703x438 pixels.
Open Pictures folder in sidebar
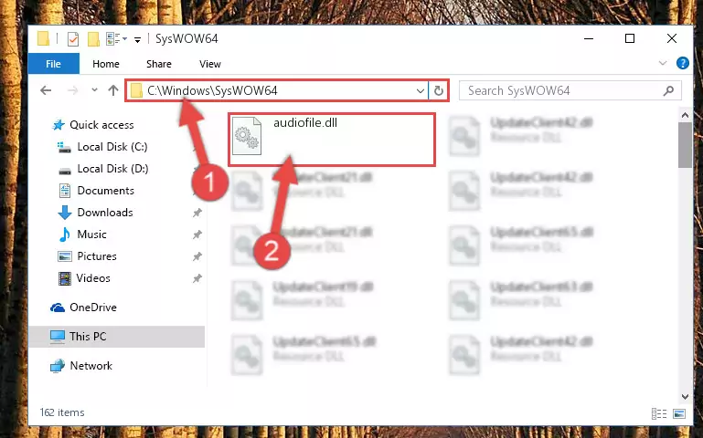(x=96, y=256)
